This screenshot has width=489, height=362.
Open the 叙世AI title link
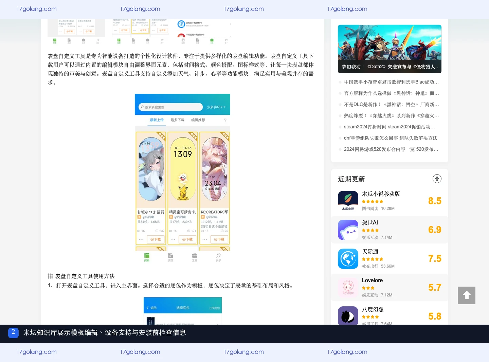[x=370, y=223]
